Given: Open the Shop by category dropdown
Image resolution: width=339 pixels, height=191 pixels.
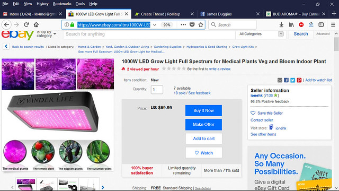Looking at the screenshot, I should coord(46,34).
